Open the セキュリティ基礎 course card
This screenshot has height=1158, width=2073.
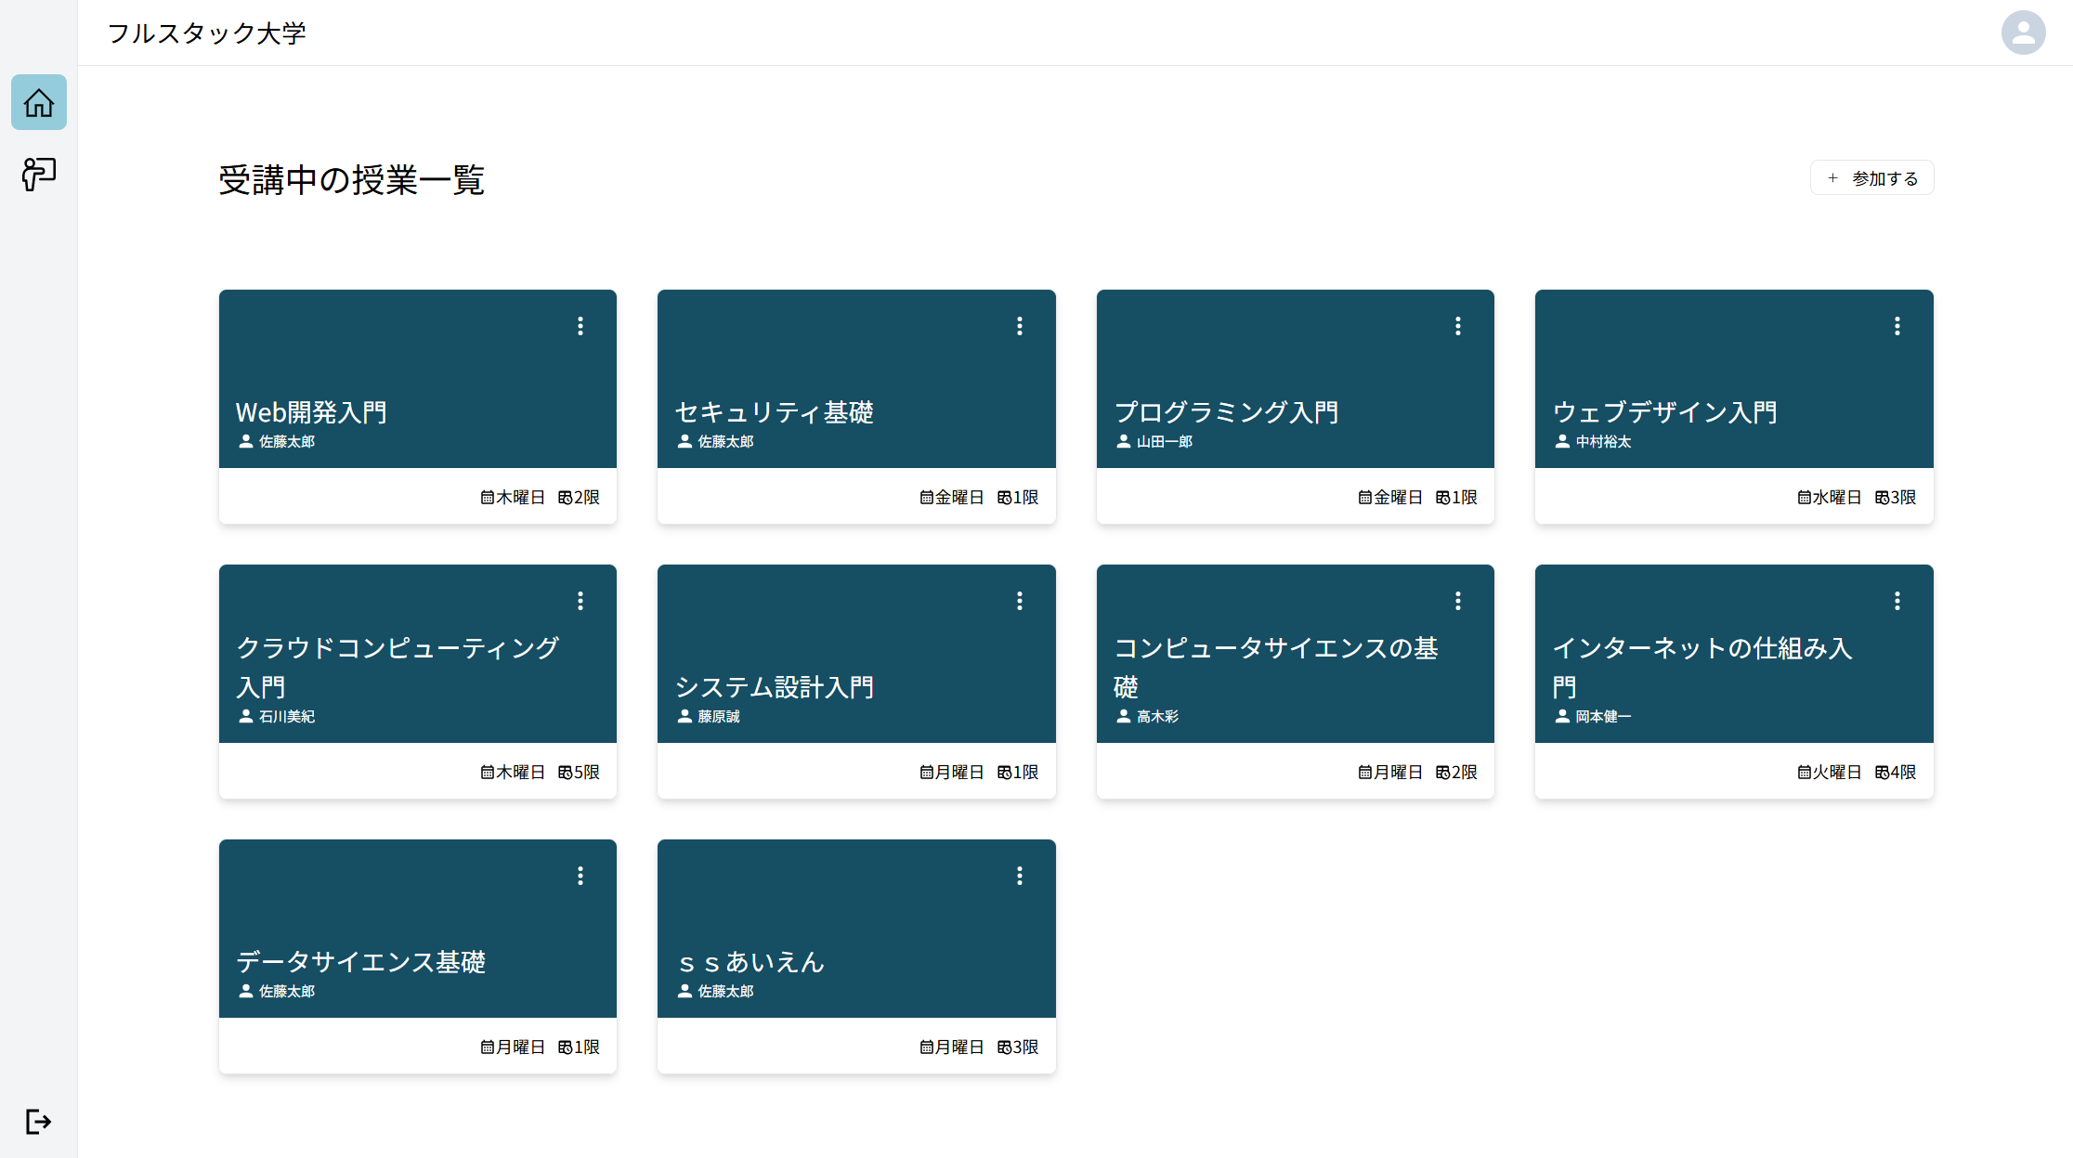tap(855, 379)
